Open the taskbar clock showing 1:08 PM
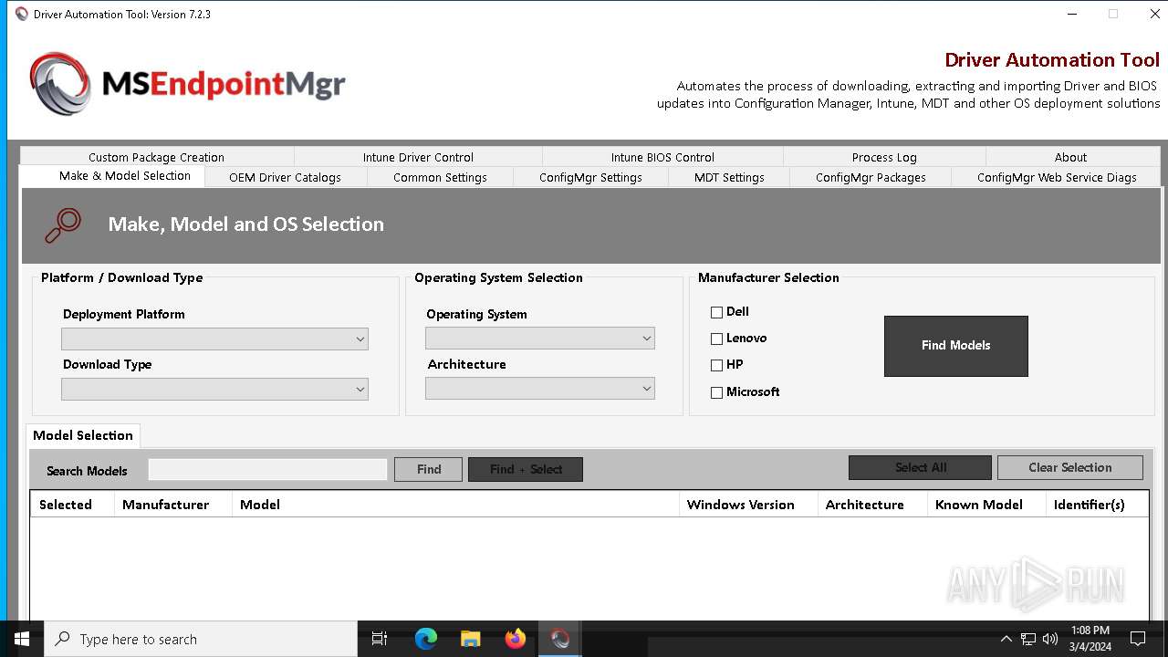1168x657 pixels. point(1090,639)
